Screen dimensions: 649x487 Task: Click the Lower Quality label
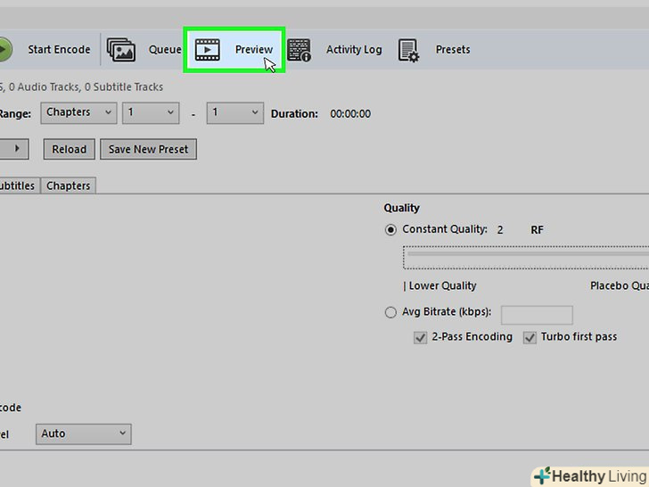(442, 285)
